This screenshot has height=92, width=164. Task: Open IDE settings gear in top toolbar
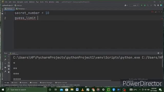pos(158,5)
